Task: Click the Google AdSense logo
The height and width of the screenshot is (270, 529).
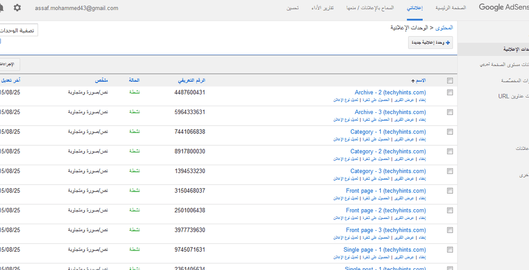Action: 504,7
